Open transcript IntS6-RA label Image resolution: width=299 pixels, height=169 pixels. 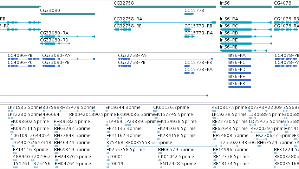[x=229, y=19]
